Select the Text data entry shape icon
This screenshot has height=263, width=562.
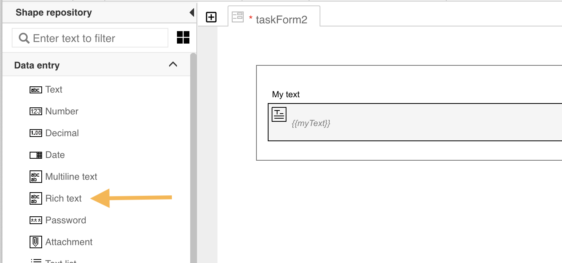tap(36, 89)
